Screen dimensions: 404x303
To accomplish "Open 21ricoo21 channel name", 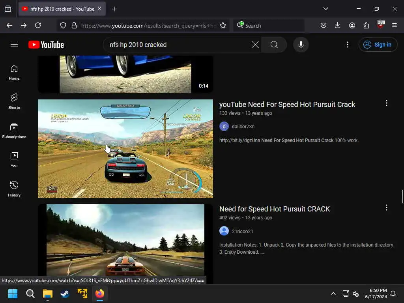I will 242,231.
